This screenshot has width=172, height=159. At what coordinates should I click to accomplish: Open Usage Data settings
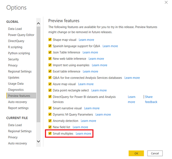(x=16, y=84)
